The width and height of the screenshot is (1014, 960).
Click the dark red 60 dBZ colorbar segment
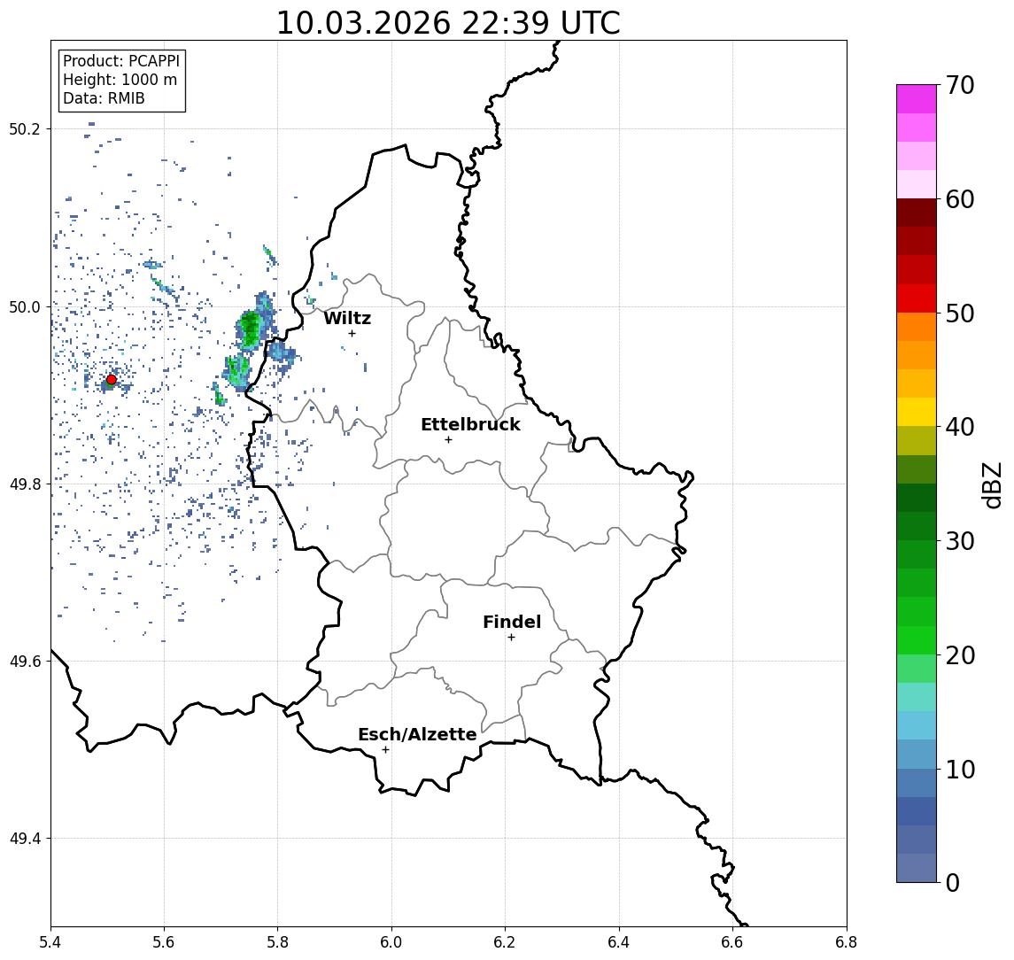(x=916, y=213)
